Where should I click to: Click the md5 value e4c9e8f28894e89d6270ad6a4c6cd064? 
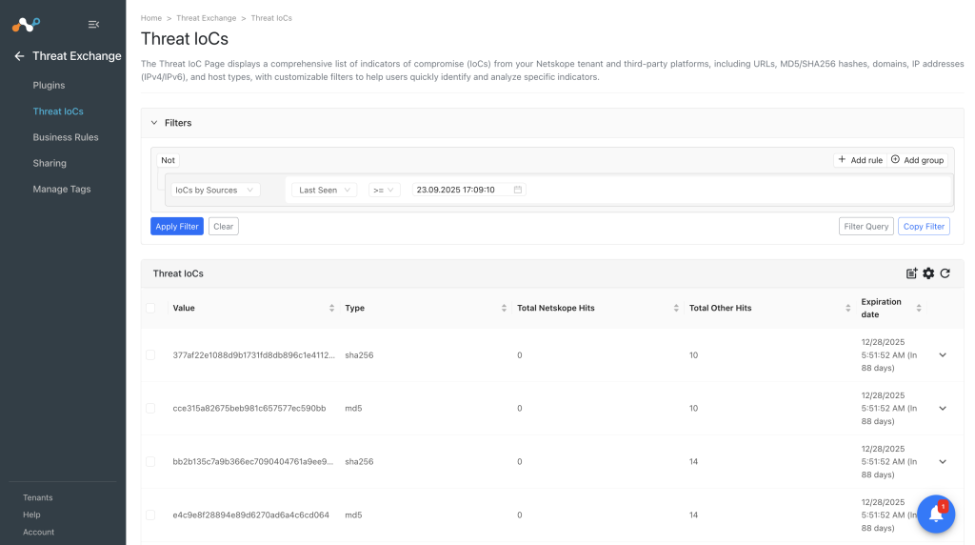250,515
